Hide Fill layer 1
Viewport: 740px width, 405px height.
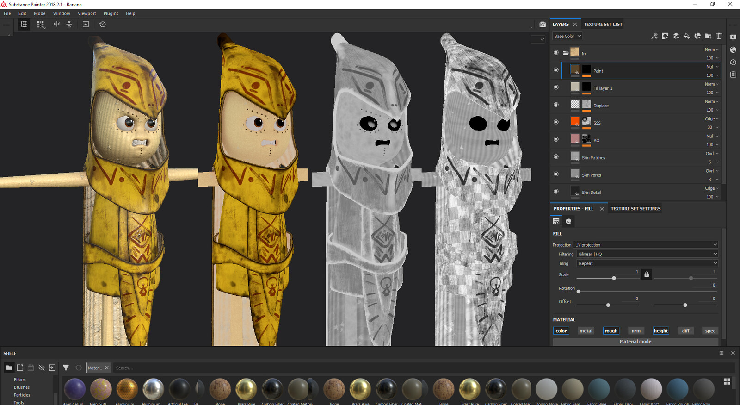coord(556,87)
